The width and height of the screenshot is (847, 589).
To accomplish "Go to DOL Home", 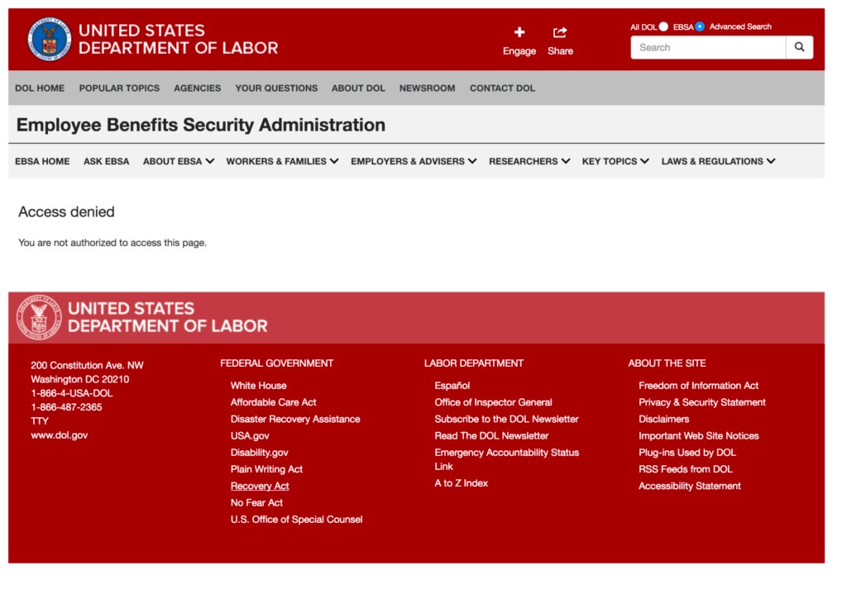I will point(40,88).
